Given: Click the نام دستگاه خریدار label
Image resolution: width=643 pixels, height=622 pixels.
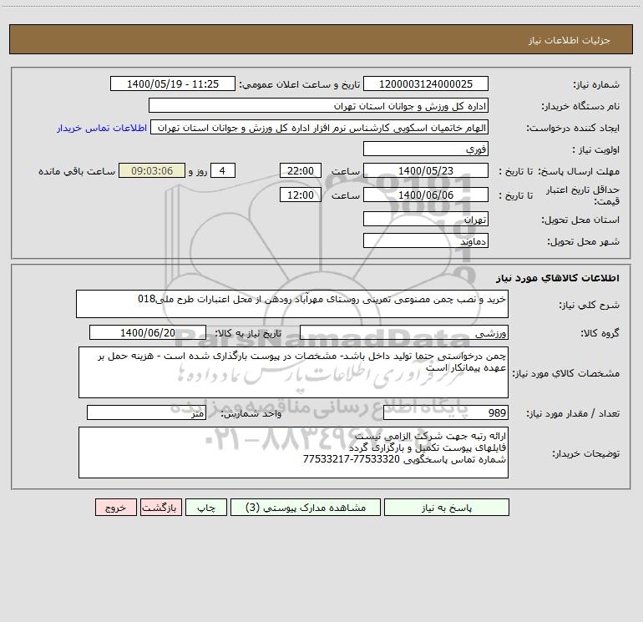Looking at the screenshot, I should click(580, 106).
